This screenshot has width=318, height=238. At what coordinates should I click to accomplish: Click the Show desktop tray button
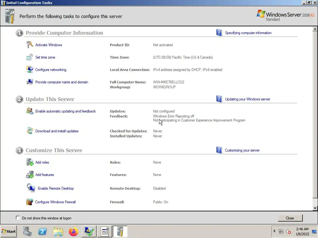pos(314,231)
